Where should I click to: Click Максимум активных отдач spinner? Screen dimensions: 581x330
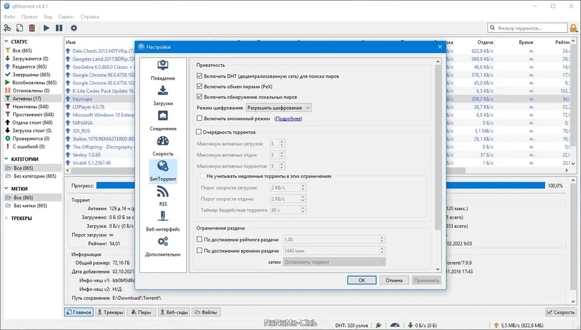277,155
